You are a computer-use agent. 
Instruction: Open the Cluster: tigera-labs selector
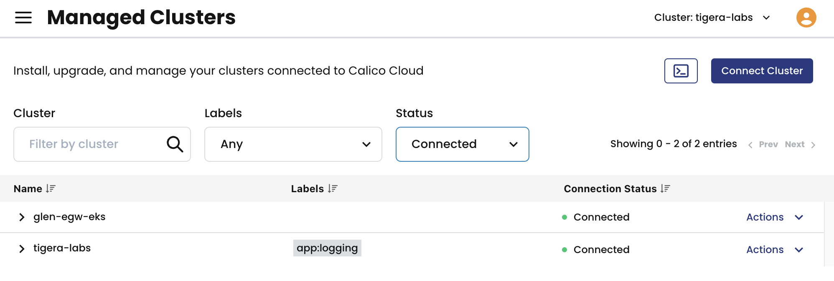[712, 18]
